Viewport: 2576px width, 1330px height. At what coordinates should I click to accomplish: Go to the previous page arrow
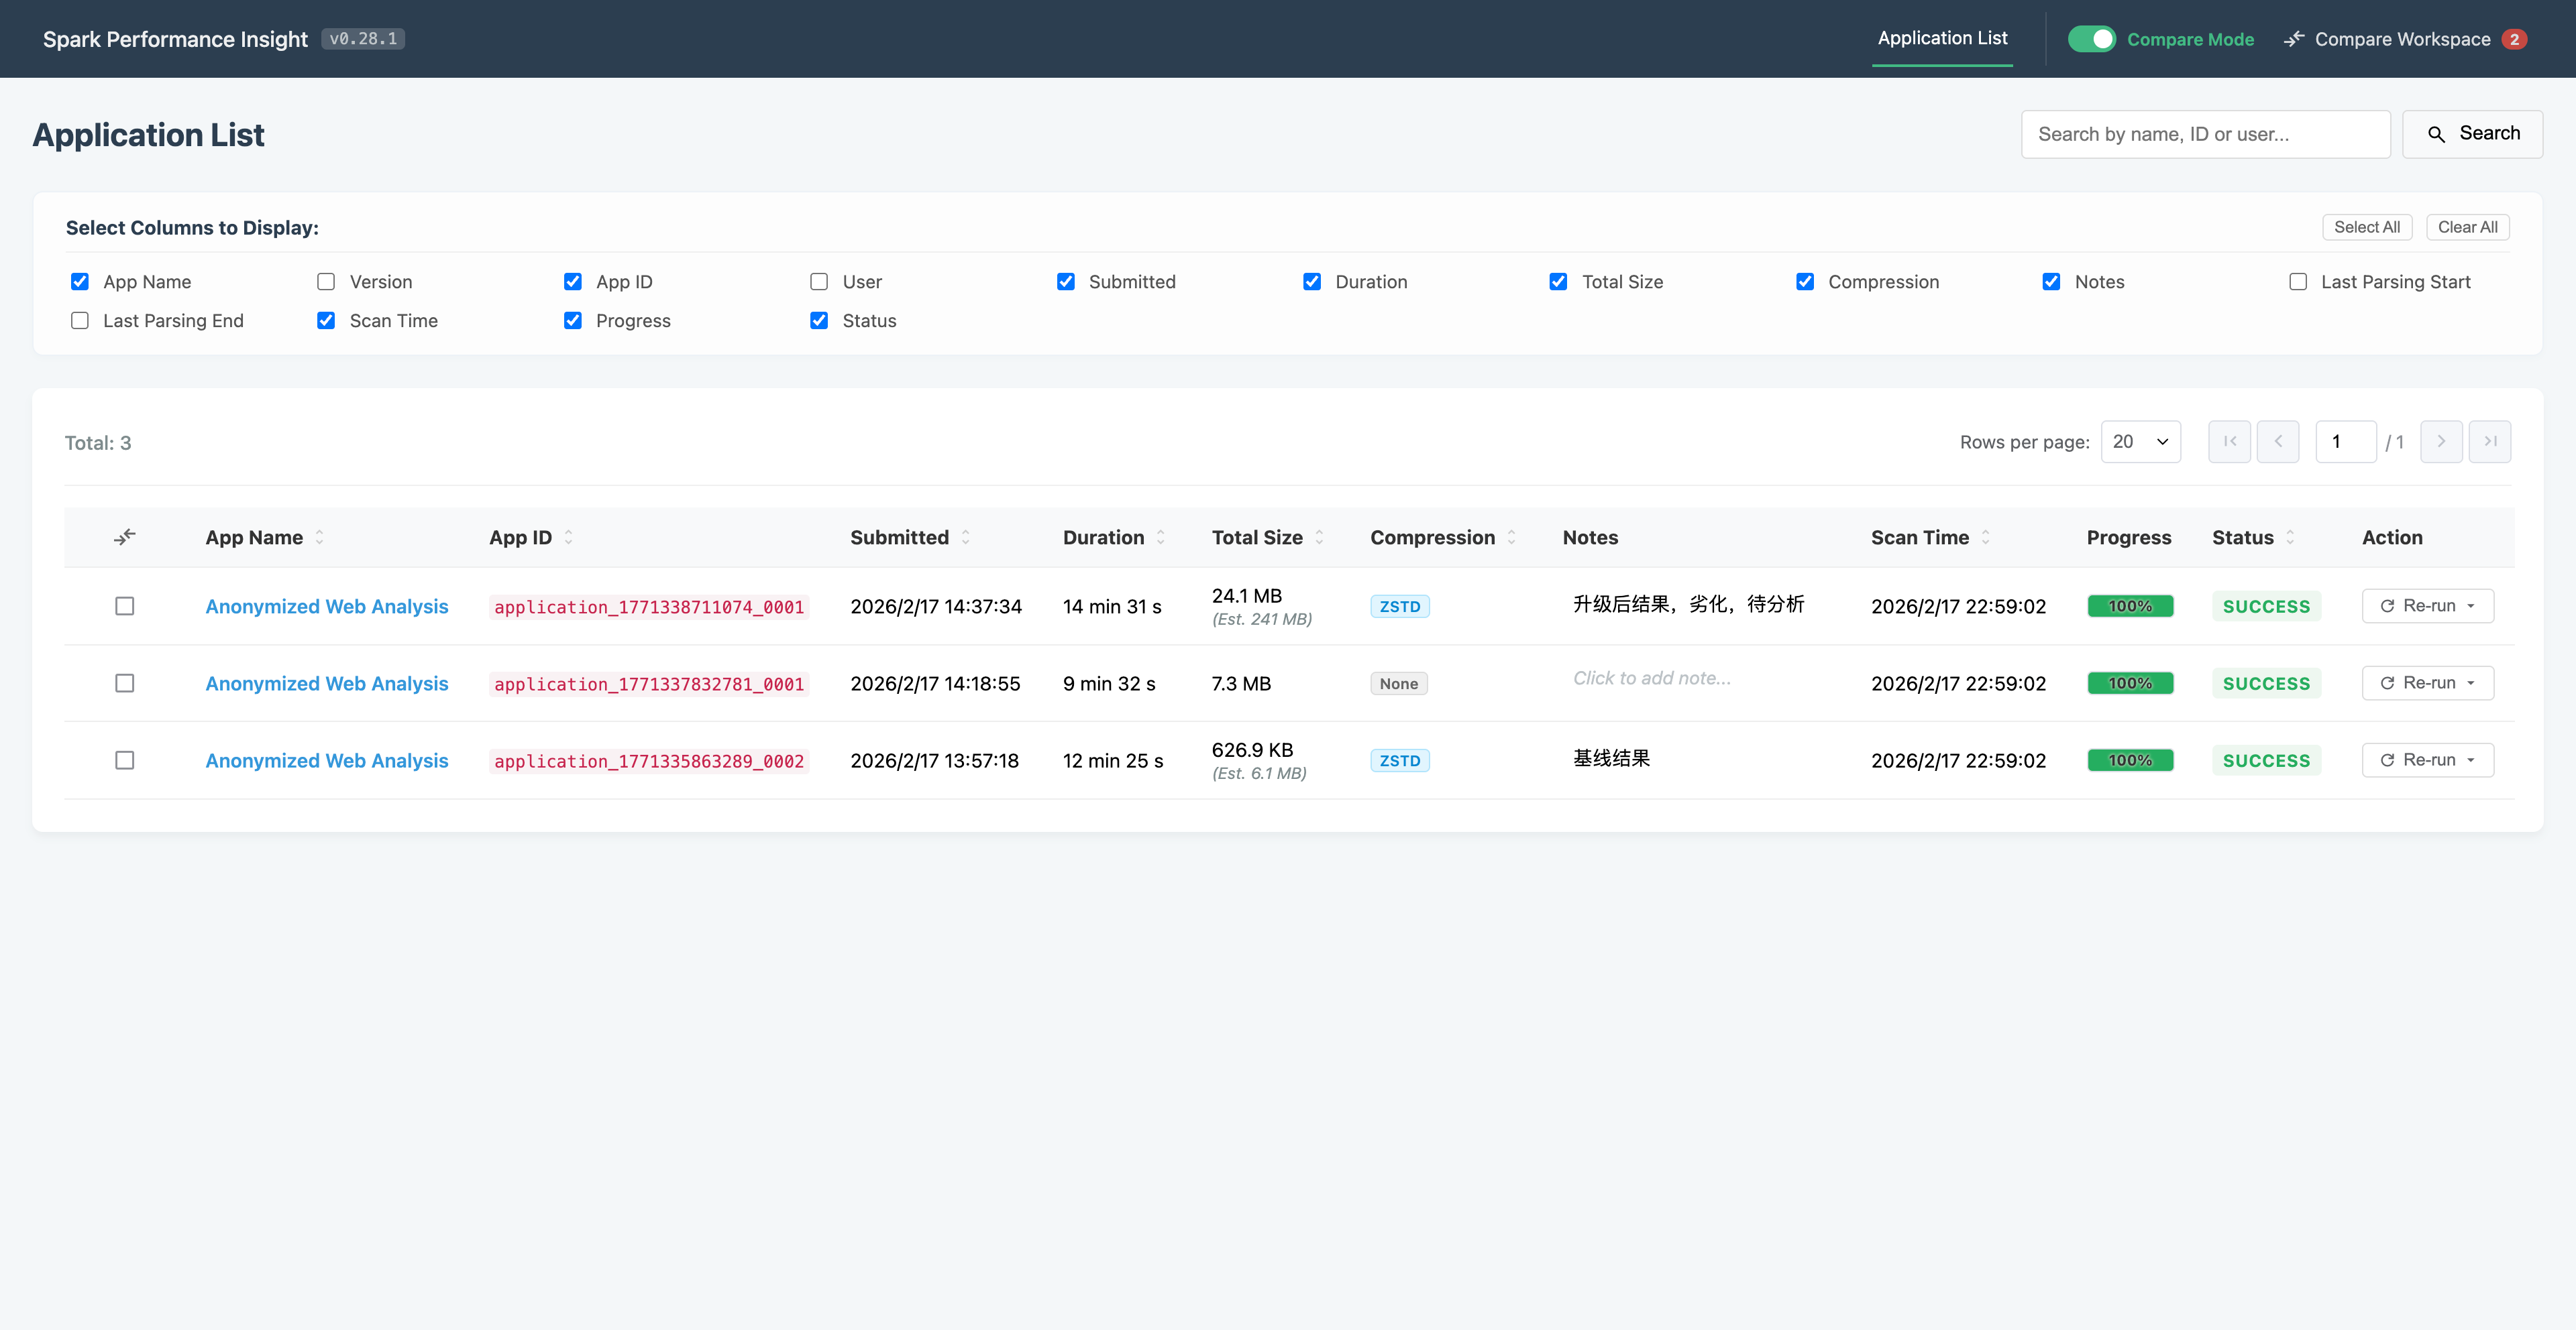[2278, 442]
